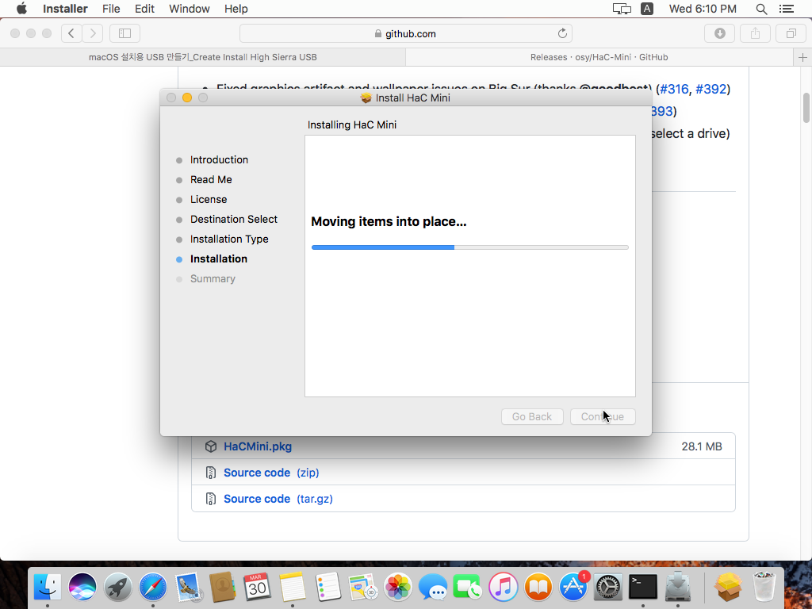Screen dimensions: 812x609
Task: Show Safari downloads
Action: (720, 33)
